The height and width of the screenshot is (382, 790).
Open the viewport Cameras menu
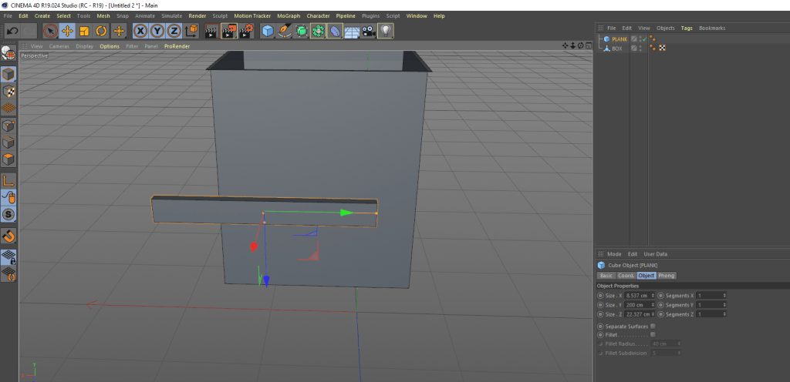click(59, 46)
